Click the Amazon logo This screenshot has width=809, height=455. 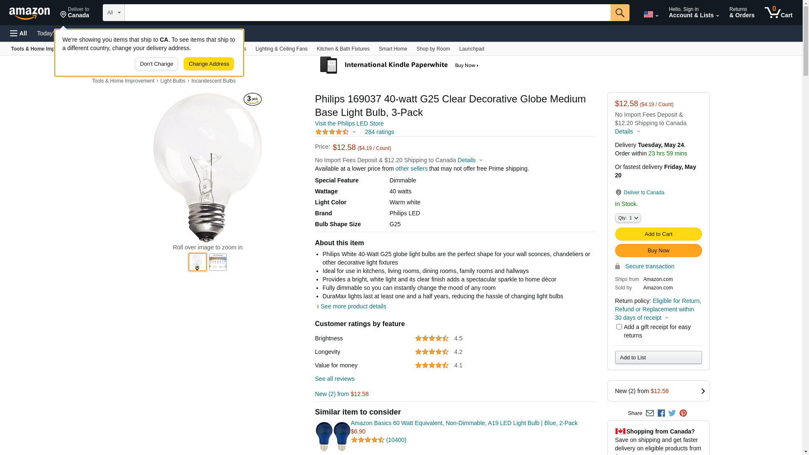[29, 13]
